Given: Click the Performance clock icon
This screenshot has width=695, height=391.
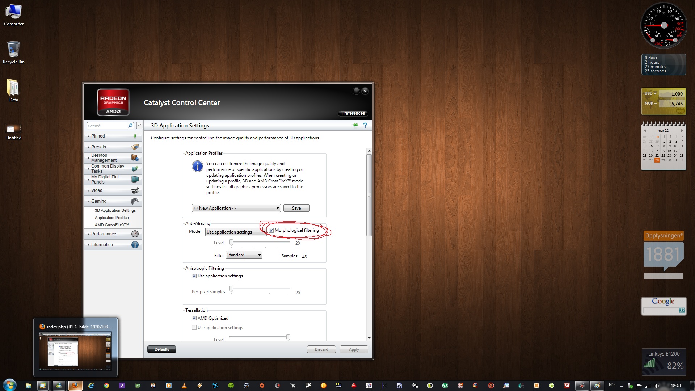Looking at the screenshot, I should [135, 234].
